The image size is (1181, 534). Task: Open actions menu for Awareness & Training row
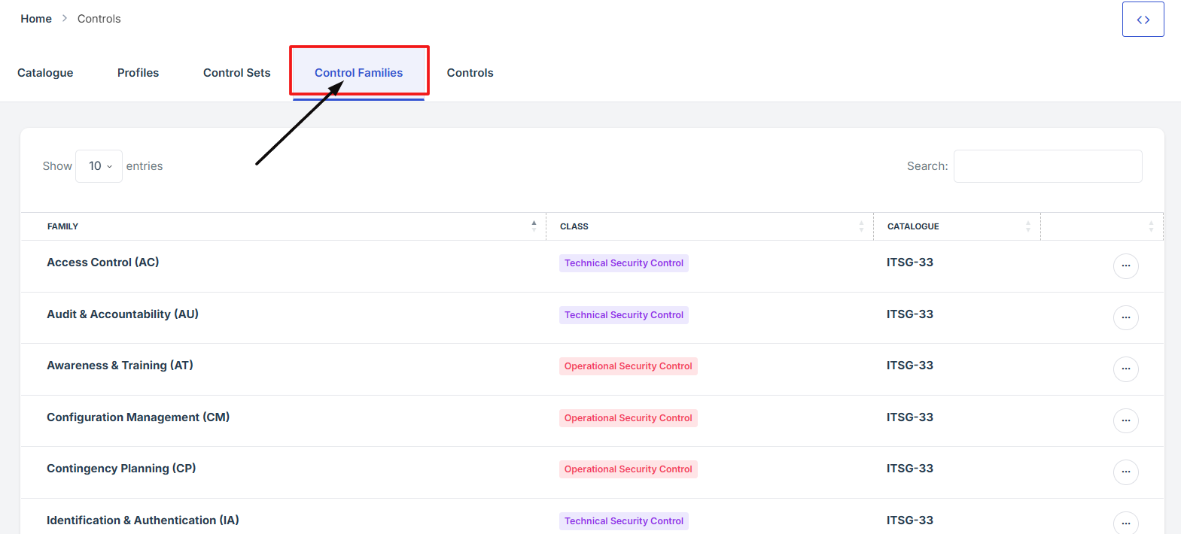pyautogui.click(x=1125, y=369)
